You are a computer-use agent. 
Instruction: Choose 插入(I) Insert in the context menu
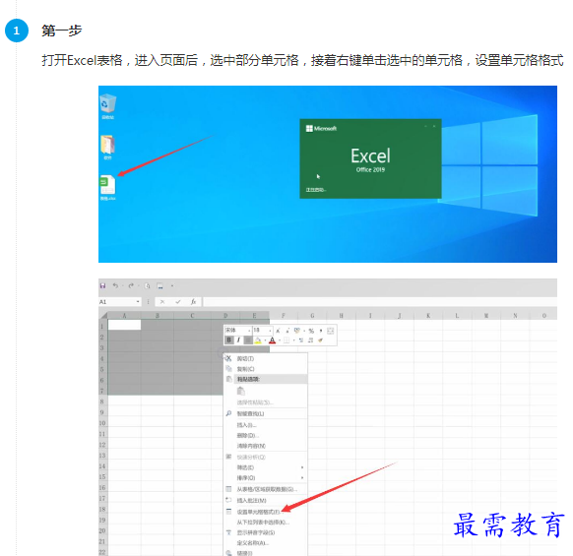pyautogui.click(x=266, y=425)
